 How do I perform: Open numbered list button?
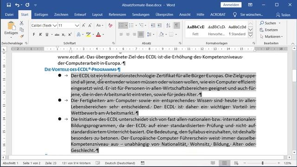tap(131, 25)
